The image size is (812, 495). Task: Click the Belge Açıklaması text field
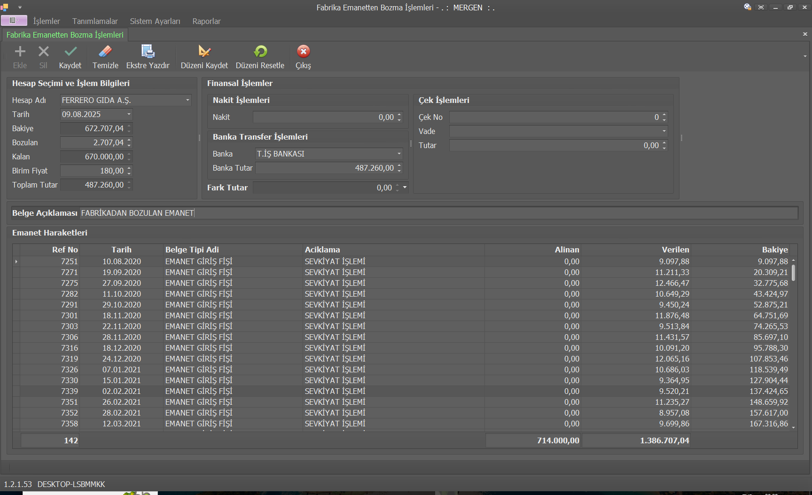(437, 213)
